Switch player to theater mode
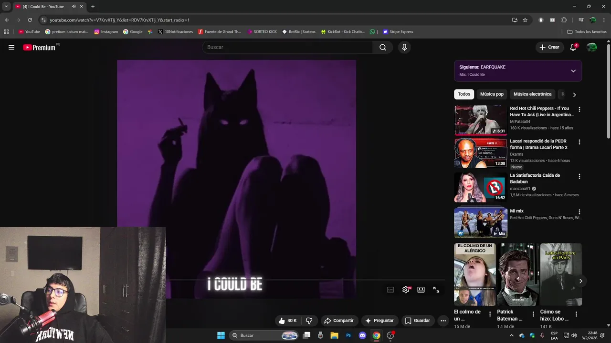The image size is (611, 343). (421, 290)
